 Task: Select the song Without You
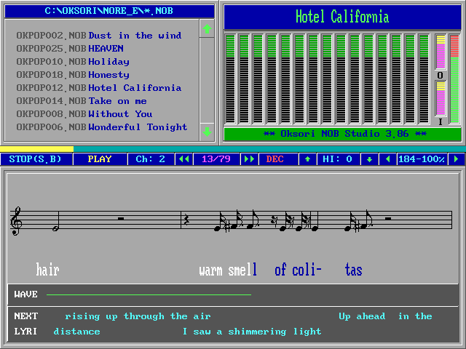120,114
